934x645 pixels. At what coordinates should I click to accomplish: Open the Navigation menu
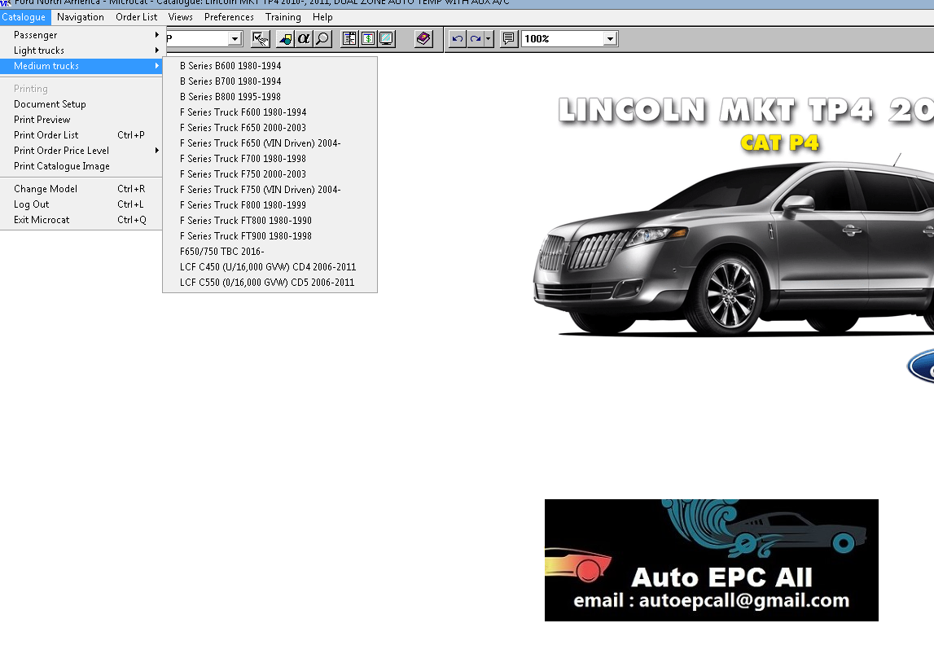tap(81, 17)
